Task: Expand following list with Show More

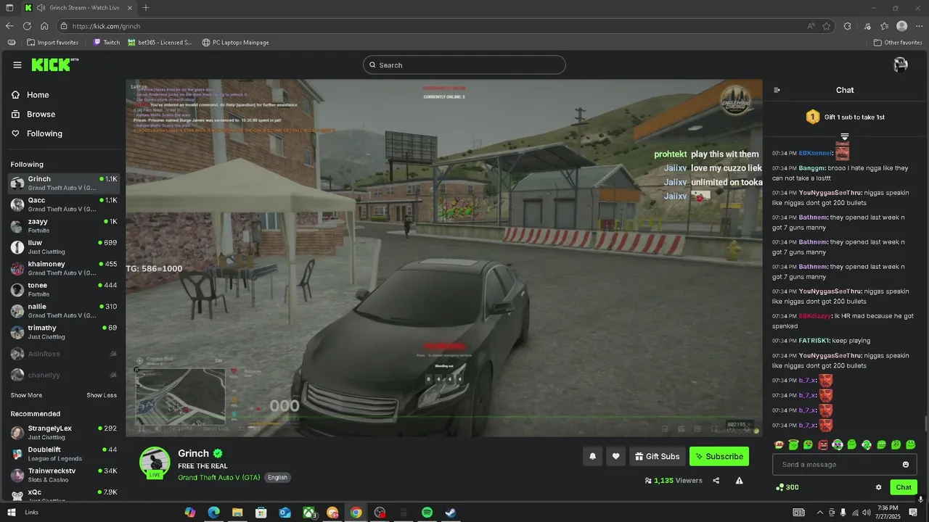Action: (x=26, y=395)
